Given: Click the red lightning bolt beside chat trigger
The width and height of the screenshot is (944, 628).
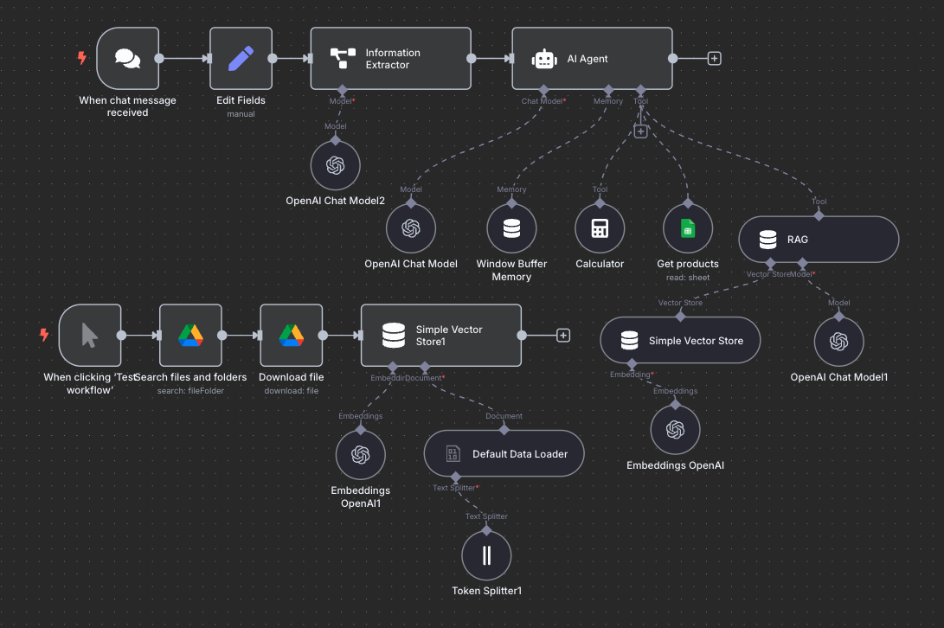Looking at the screenshot, I should (x=82, y=58).
